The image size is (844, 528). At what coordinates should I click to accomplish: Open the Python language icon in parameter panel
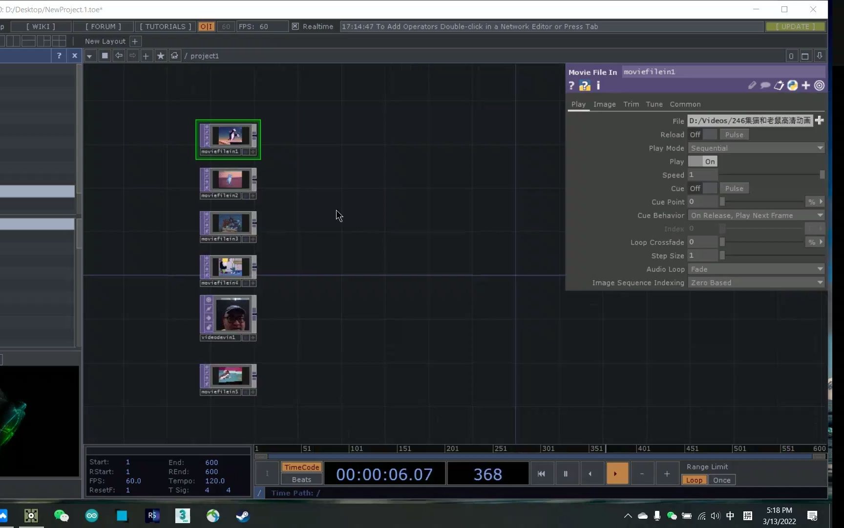[792, 85]
